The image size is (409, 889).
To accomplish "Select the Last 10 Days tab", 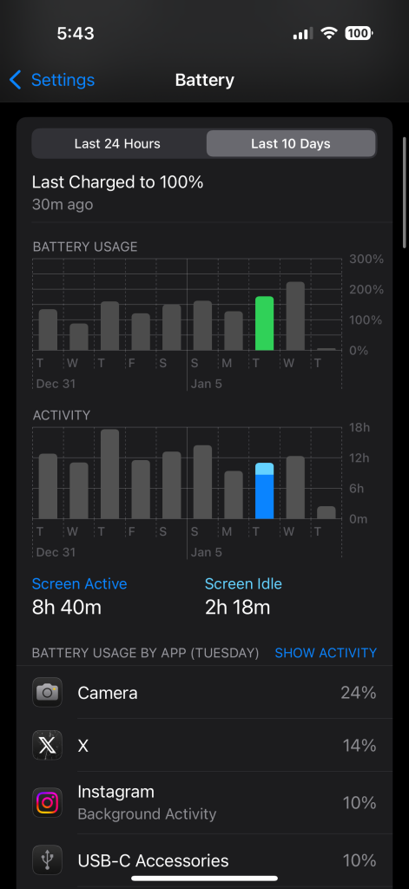I will pyautogui.click(x=290, y=144).
